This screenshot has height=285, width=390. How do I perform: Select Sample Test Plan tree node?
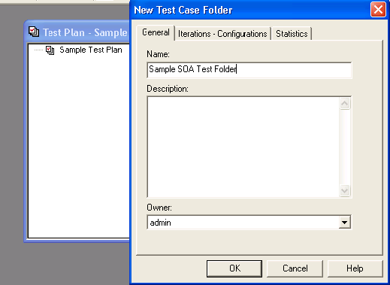[x=91, y=50]
